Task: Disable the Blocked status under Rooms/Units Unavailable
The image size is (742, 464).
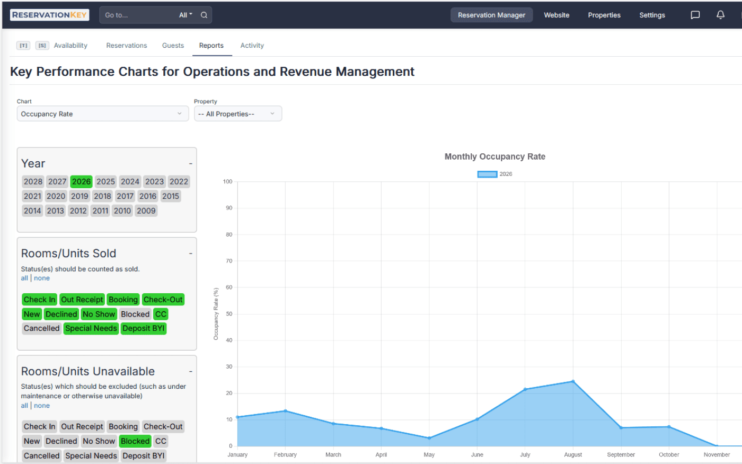Action: 135,441
